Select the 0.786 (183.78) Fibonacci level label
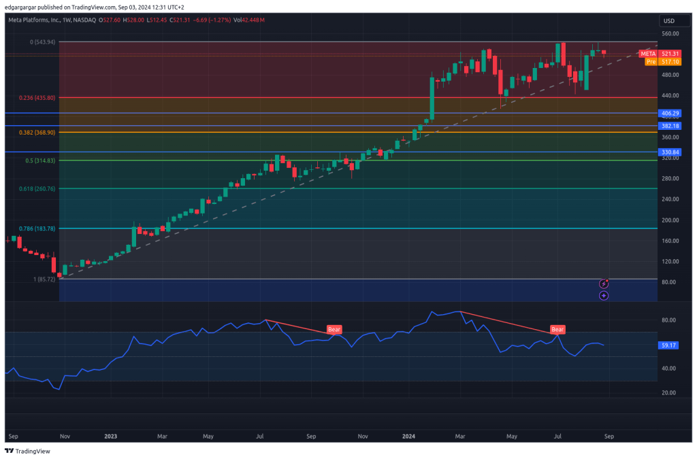This screenshot has width=697, height=459. pos(37,228)
